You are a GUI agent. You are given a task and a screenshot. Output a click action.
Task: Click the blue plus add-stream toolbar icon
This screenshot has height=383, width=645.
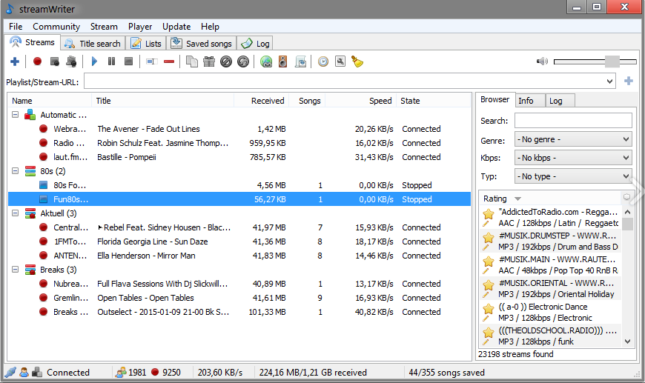click(x=15, y=61)
